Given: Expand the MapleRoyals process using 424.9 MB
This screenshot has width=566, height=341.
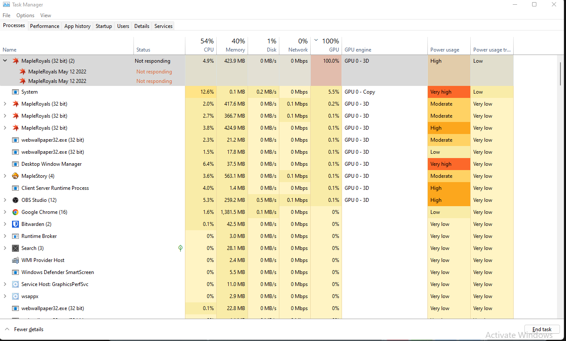Looking at the screenshot, I should click(x=5, y=128).
